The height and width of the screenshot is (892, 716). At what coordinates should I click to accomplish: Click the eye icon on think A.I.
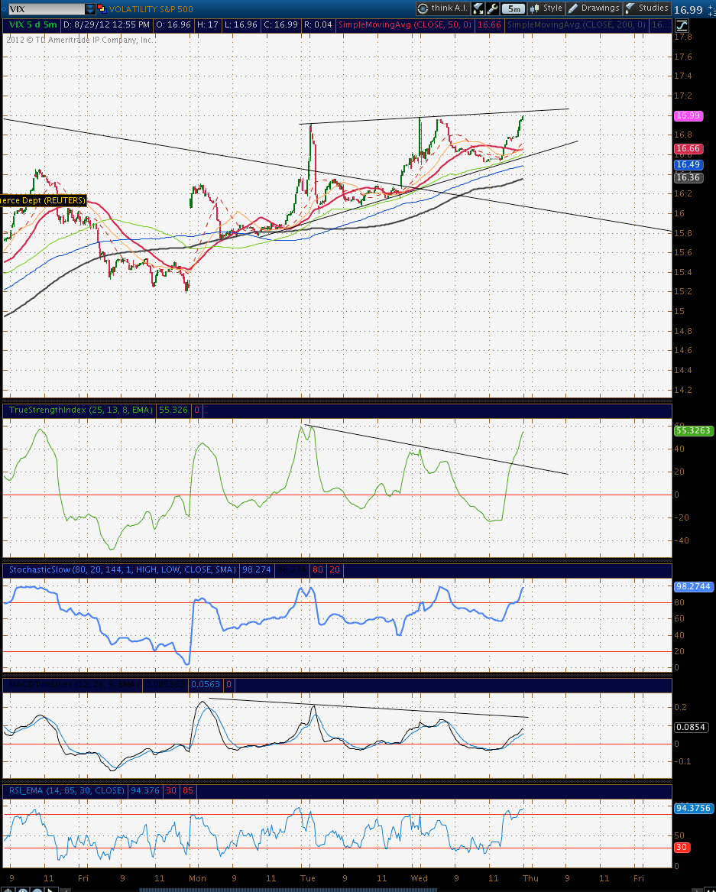pyautogui.click(x=423, y=8)
